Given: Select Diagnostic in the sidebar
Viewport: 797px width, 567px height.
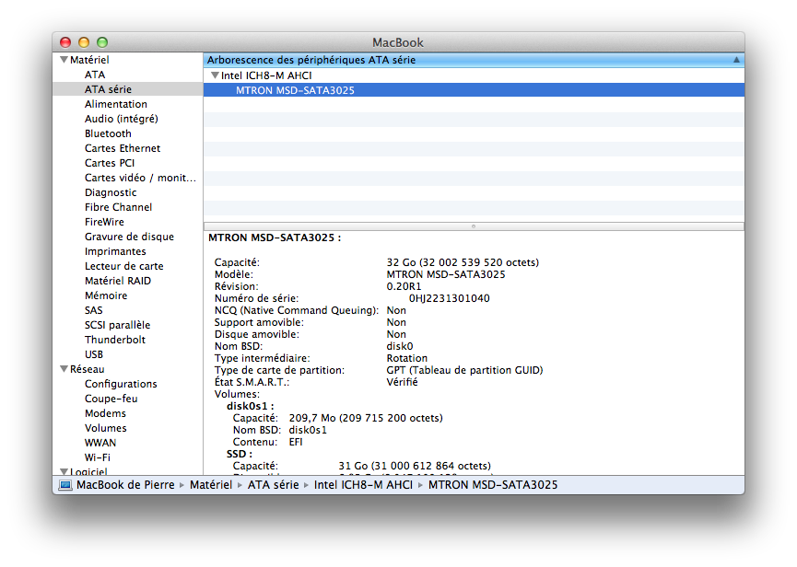Looking at the screenshot, I should coord(111,192).
